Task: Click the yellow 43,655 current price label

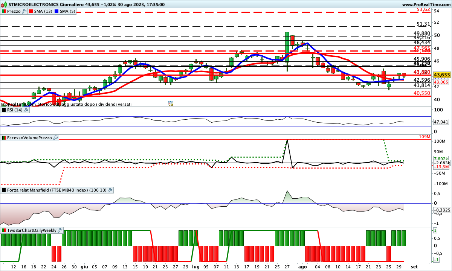Action: tap(442, 75)
